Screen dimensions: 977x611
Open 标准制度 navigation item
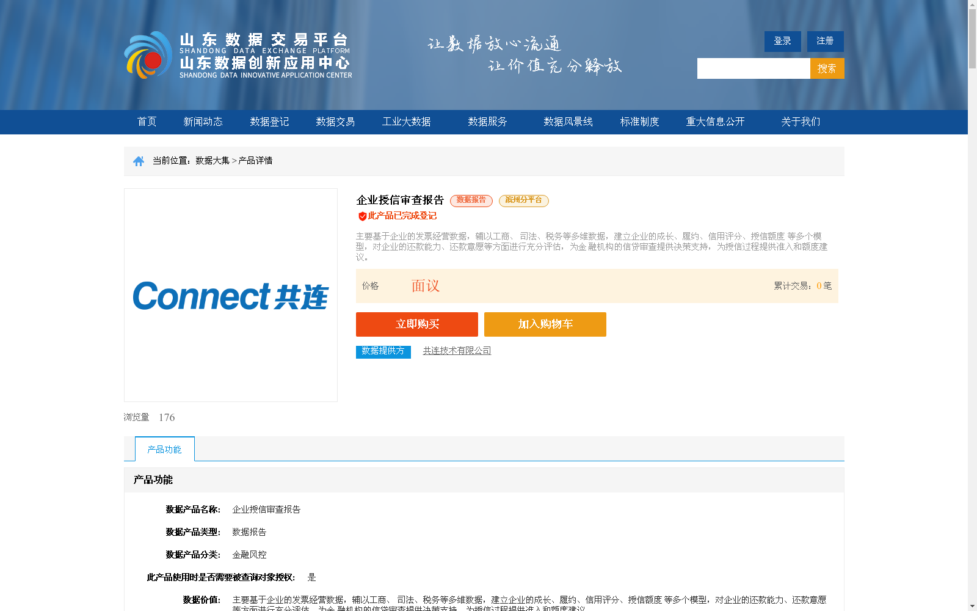pos(639,122)
